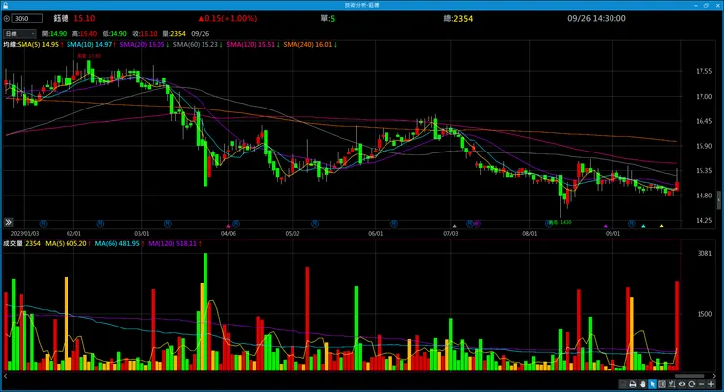This screenshot has width=724, height=392.
Task: Click the 2023/01/03 date axis label
Action: (x=24, y=234)
